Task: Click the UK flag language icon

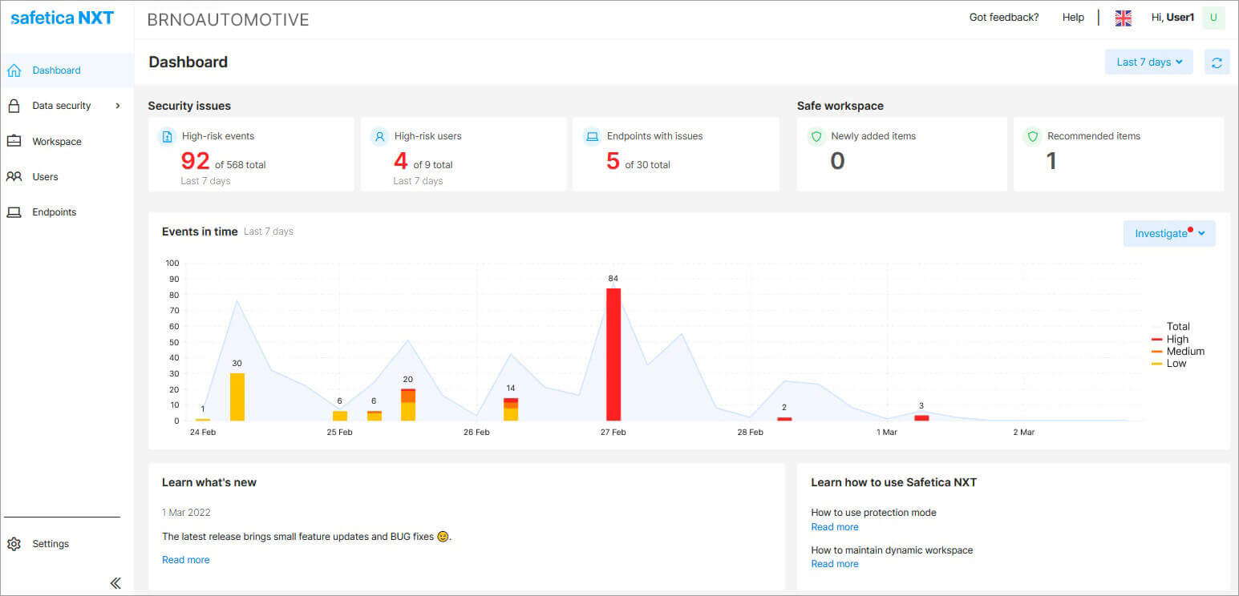Action: (1123, 18)
